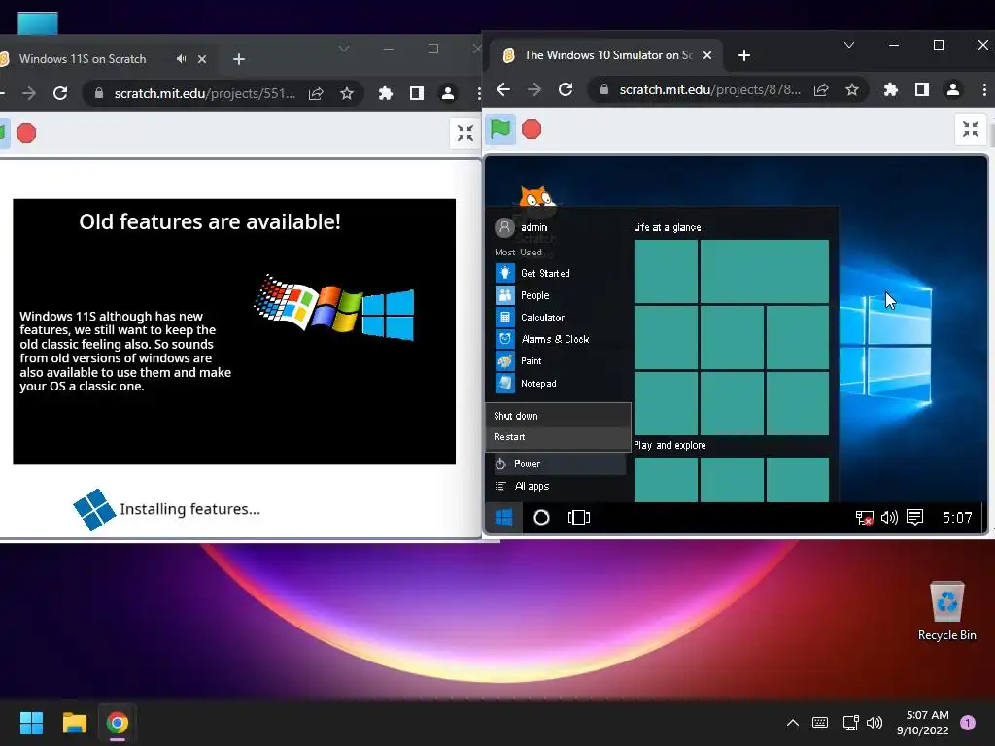
Task: Bookmark the Windows 11S page star
Action: [x=347, y=93]
